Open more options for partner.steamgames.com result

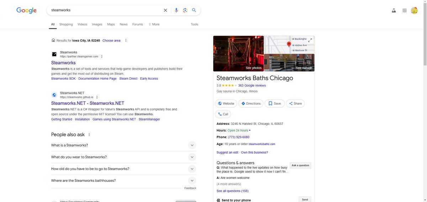point(102,57)
